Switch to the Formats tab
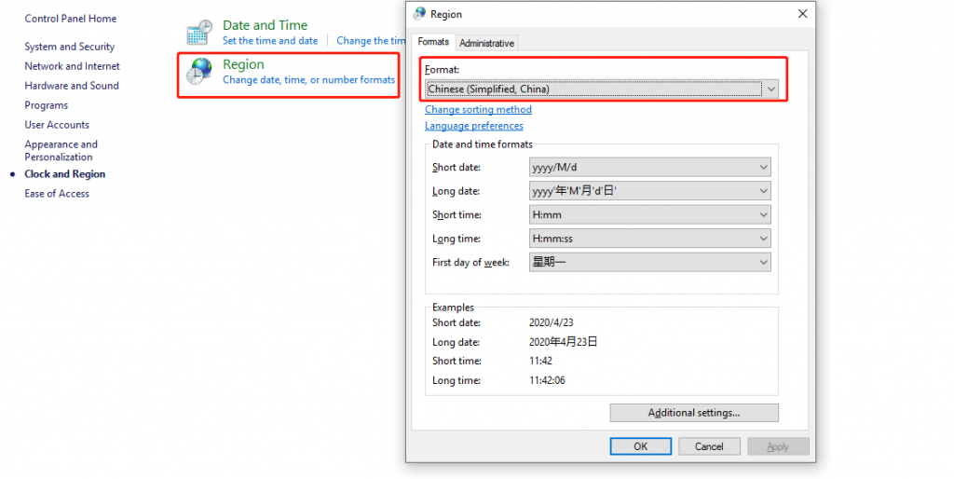This screenshot has width=954, height=479. [x=433, y=41]
